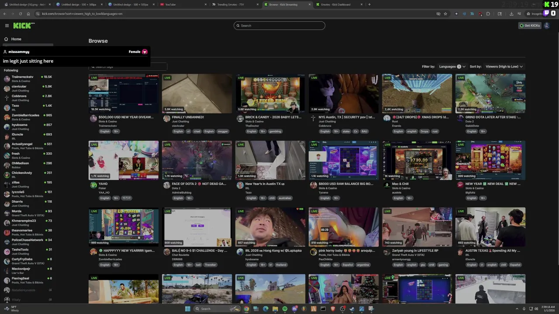Open Spotify from the taskbar
The image size is (559, 314).
(x=285, y=309)
